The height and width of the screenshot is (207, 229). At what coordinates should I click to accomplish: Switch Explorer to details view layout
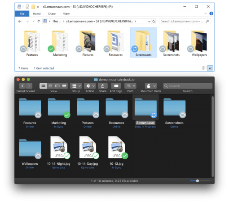pos(204,68)
